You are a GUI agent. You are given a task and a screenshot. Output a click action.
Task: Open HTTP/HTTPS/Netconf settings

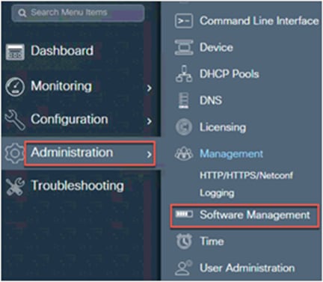(246, 175)
